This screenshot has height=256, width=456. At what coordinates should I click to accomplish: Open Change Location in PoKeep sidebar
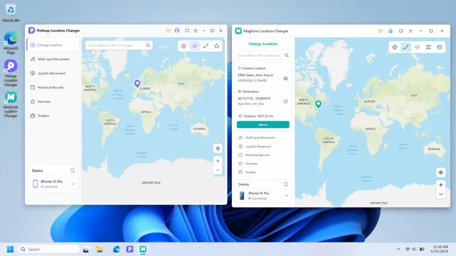53,45
